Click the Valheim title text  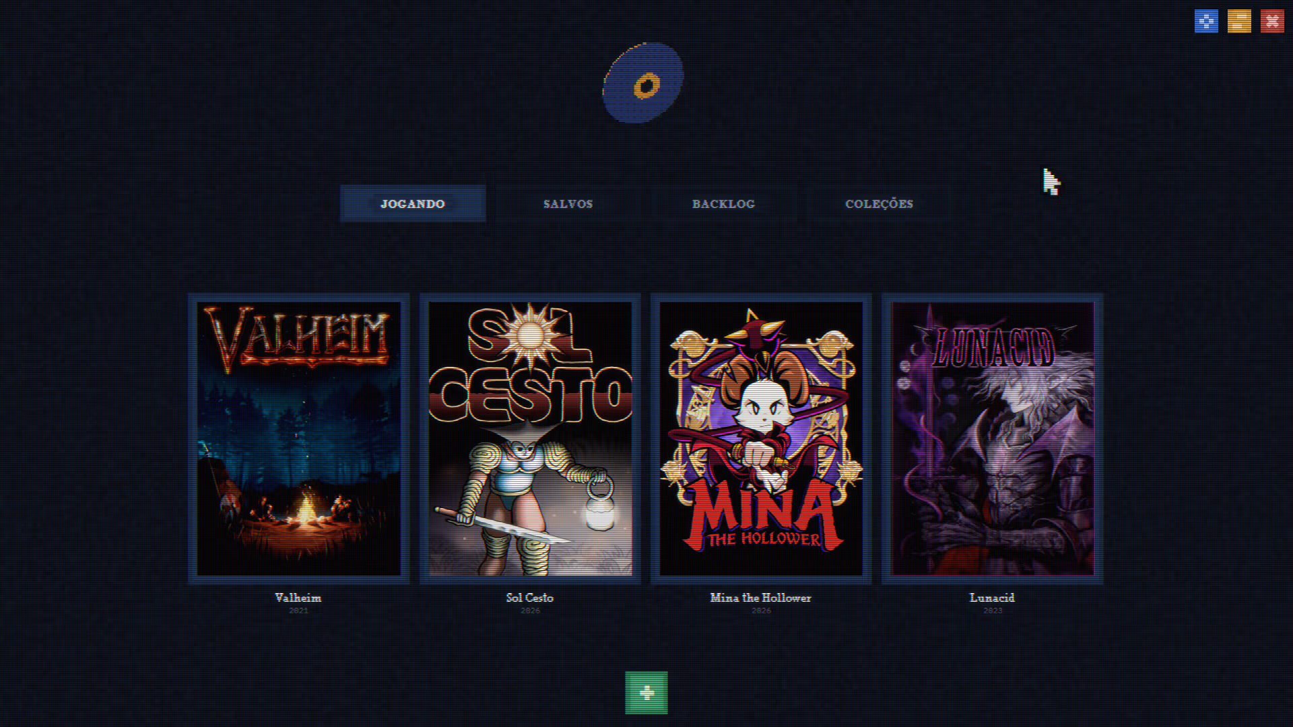pos(298,598)
